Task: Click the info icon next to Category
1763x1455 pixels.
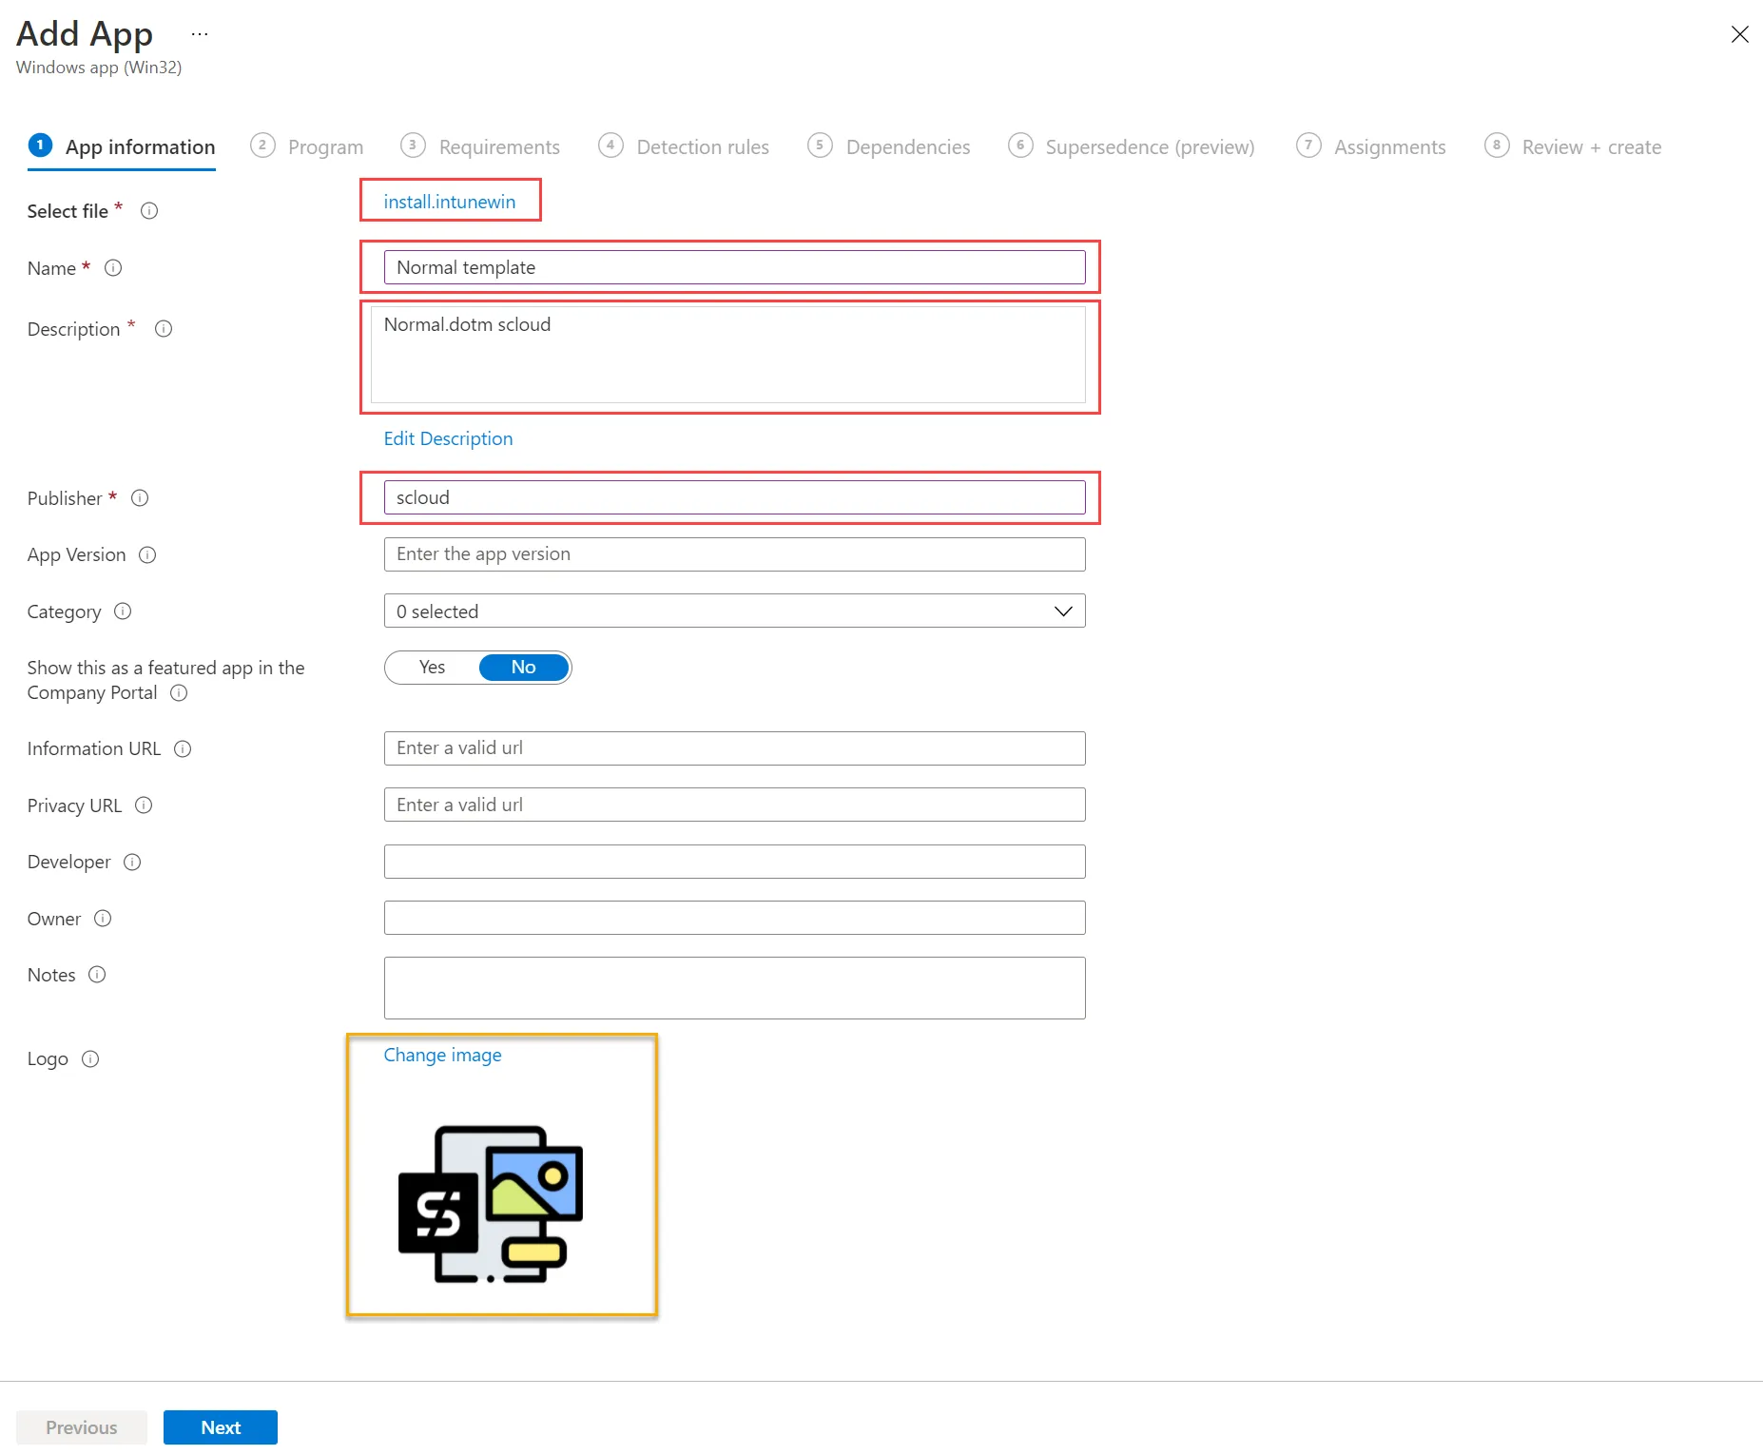Action: (123, 611)
